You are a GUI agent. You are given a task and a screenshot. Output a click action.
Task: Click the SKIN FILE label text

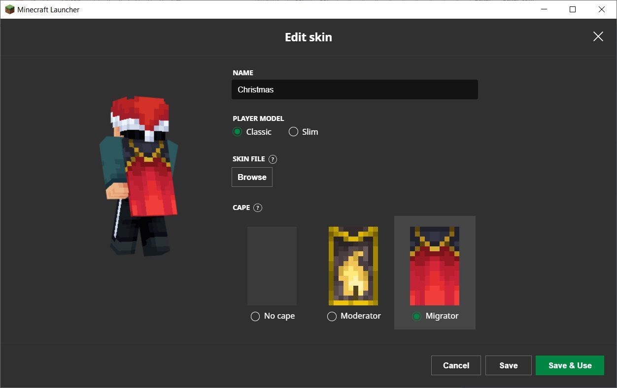click(x=249, y=159)
